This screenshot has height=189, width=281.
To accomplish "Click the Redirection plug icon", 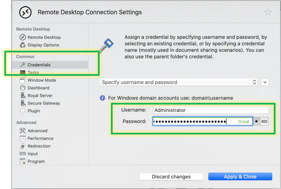I will coord(23,146).
